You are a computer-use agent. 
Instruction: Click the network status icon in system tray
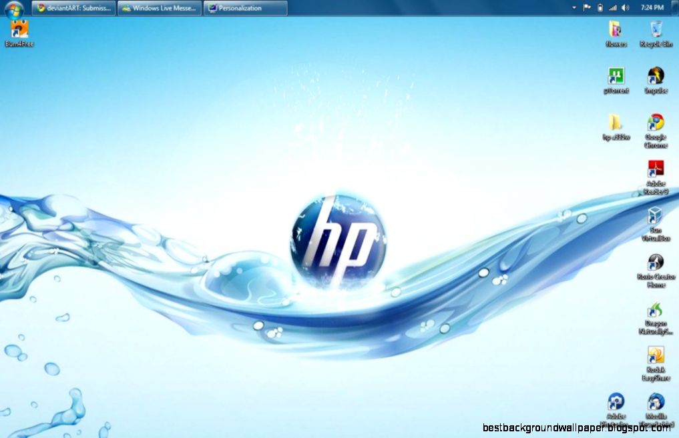[x=612, y=7]
